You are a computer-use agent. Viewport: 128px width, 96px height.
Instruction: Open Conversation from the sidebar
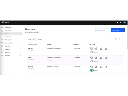pyautogui.click(x=9, y=43)
